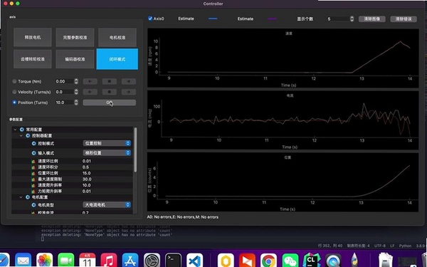Open CLion from the Dock
Image resolution: width=427 pixels, height=267 pixels.
[311, 261]
